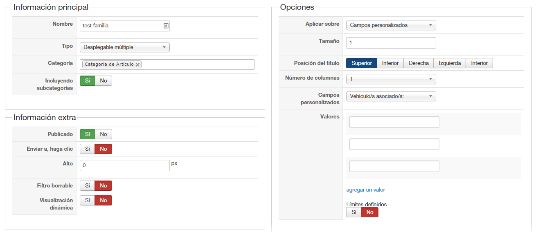This screenshot has width=538, height=232.
Task: Enable Enviar a, haga clic with Sí
Action: pos(87,149)
